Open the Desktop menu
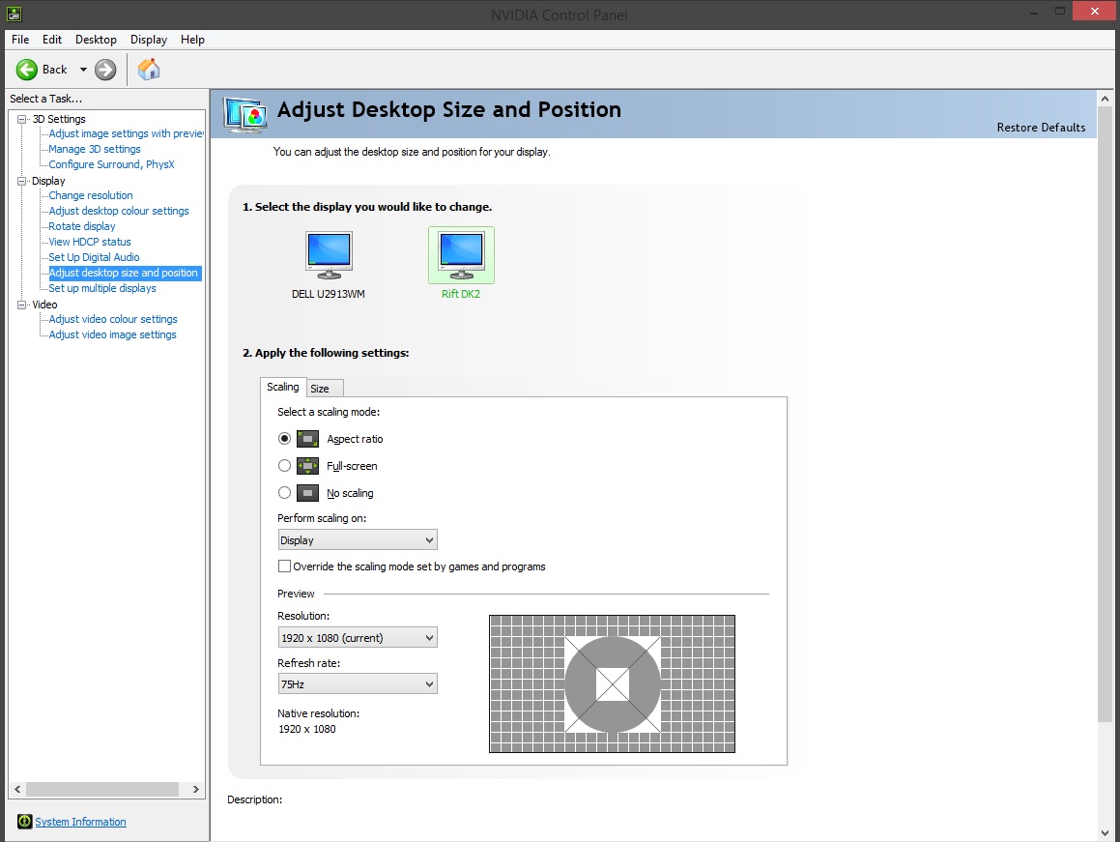 pos(96,40)
